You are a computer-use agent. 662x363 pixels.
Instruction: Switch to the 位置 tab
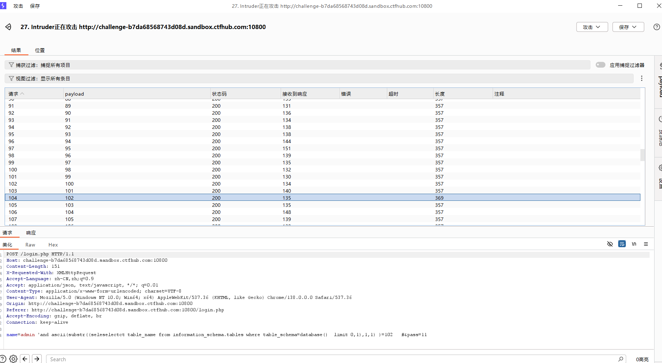[x=40, y=50]
